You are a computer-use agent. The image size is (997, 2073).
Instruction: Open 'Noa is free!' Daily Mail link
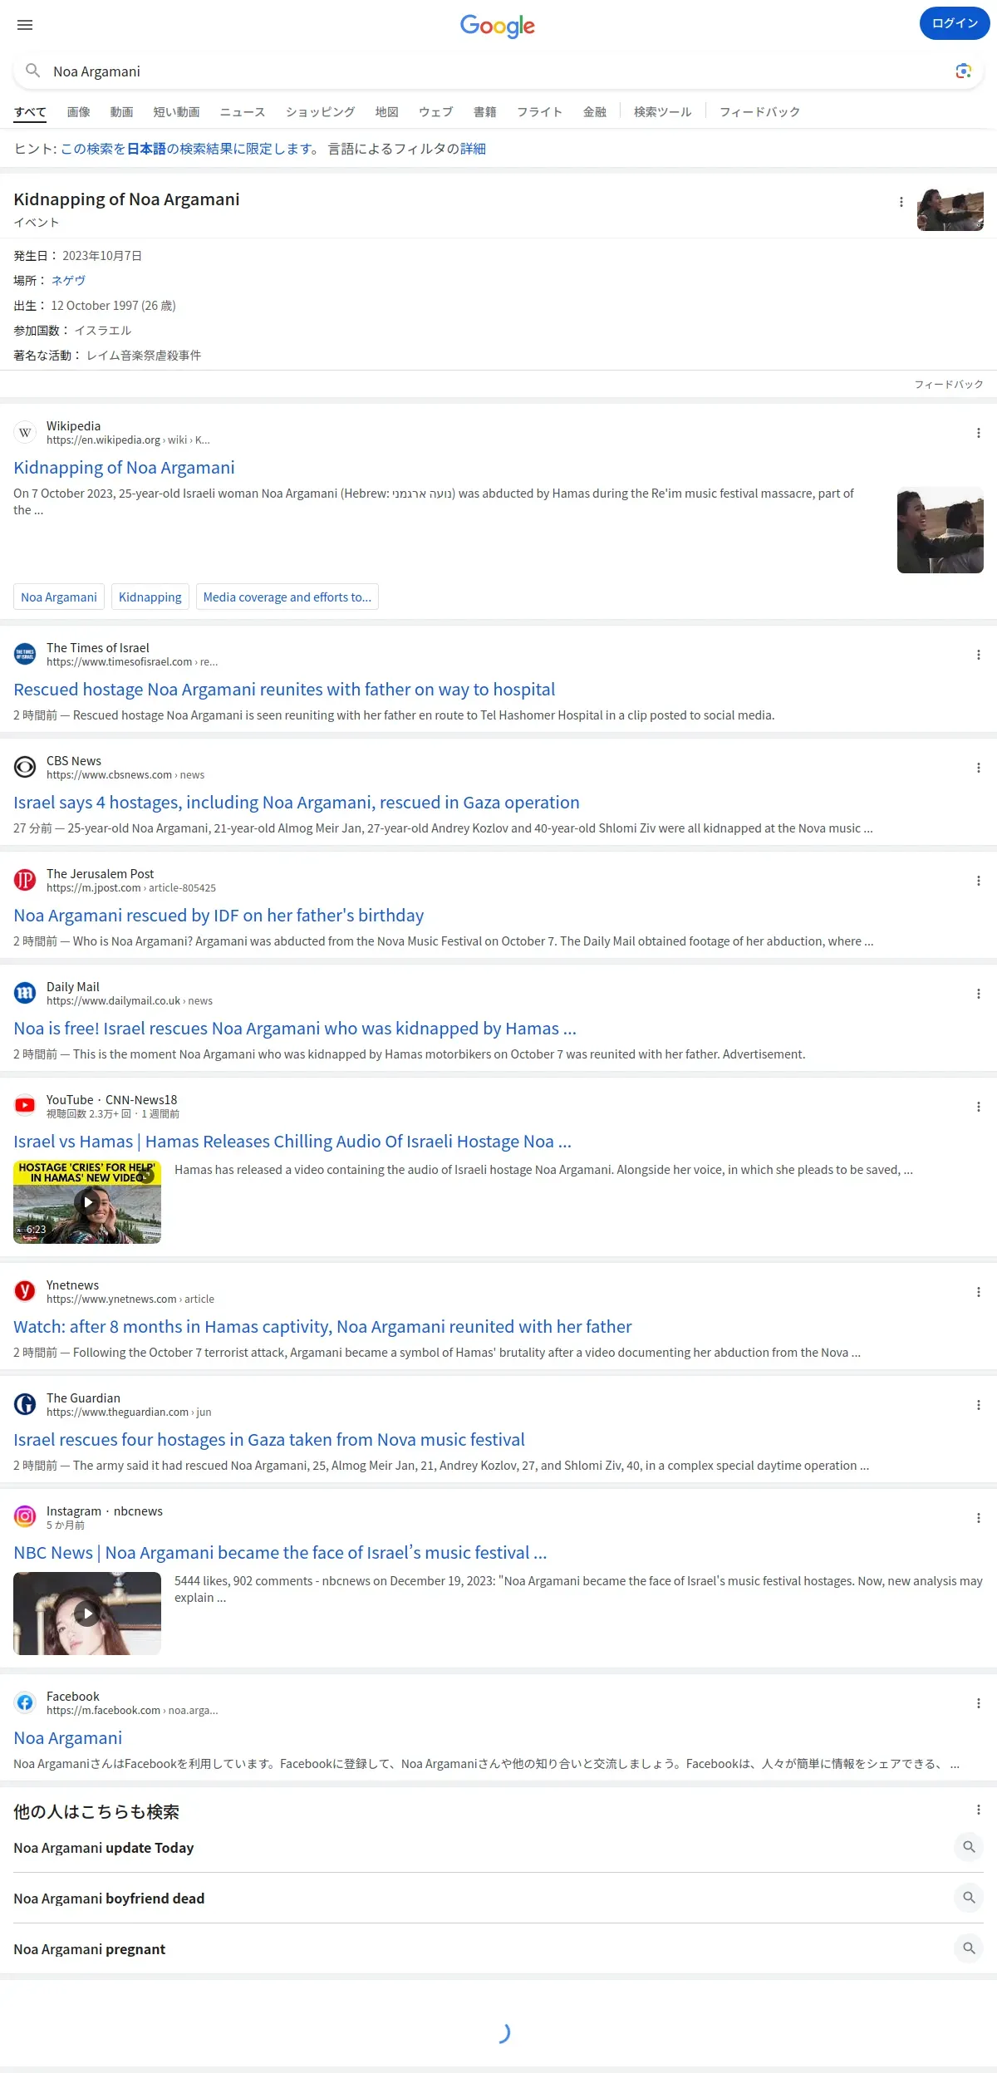pyautogui.click(x=295, y=1029)
